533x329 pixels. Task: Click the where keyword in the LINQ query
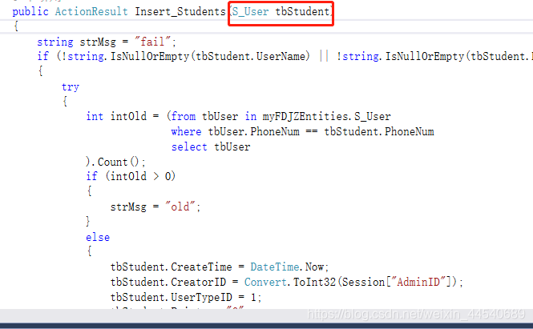(x=186, y=132)
